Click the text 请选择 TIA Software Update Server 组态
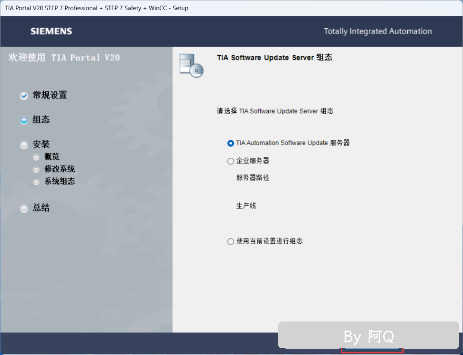This screenshot has height=355, width=463. (x=275, y=111)
